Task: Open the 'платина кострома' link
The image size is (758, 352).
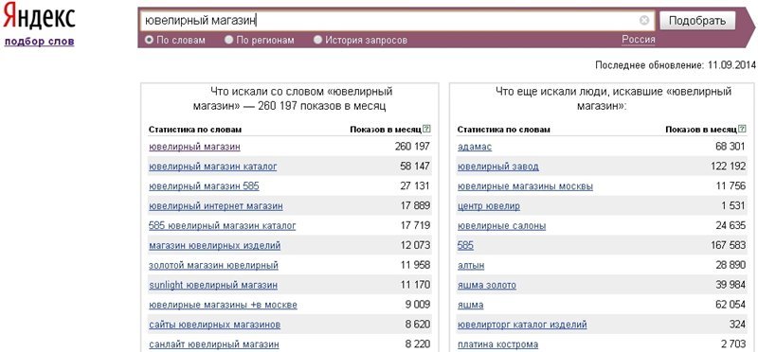Action: pos(497,344)
